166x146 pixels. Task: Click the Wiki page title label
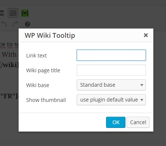click(43, 70)
